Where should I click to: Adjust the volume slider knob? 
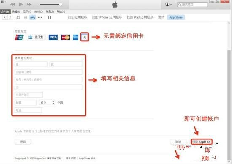[60, 5]
